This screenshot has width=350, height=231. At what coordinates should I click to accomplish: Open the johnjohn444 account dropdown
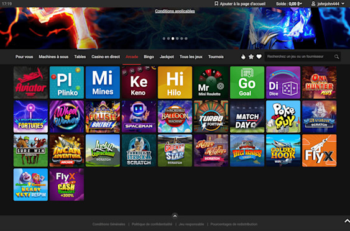pyautogui.click(x=343, y=4)
